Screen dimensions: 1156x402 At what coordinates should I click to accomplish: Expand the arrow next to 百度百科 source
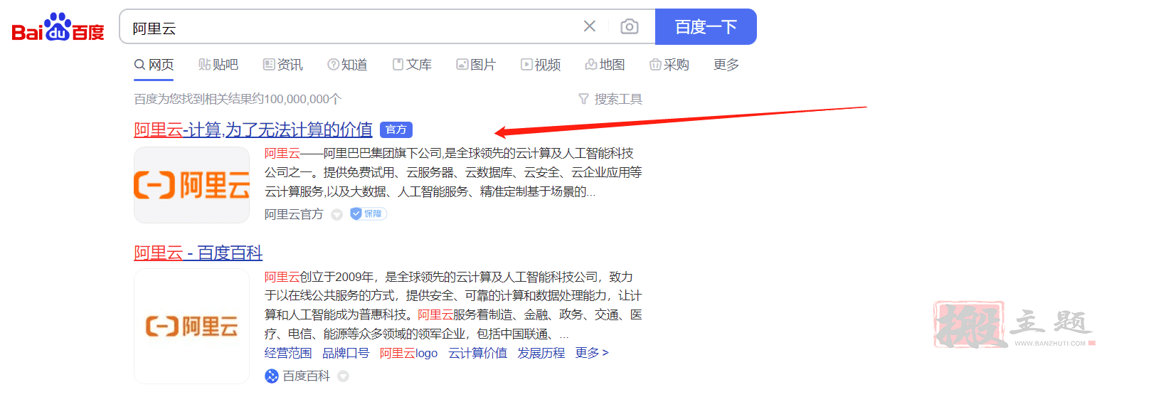(343, 376)
